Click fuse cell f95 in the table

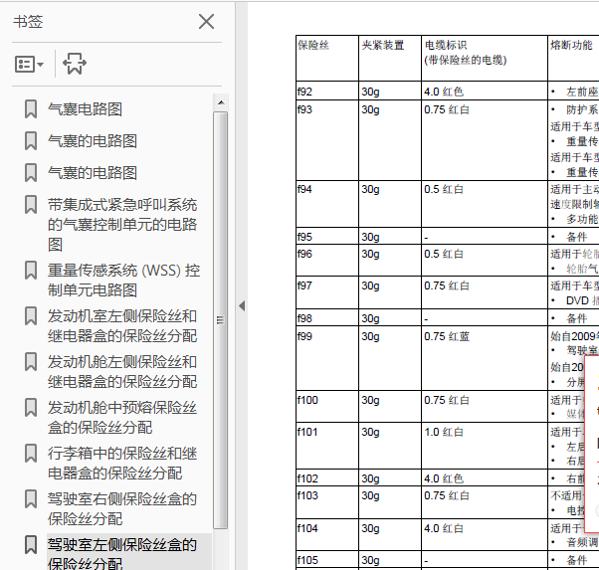(327, 236)
